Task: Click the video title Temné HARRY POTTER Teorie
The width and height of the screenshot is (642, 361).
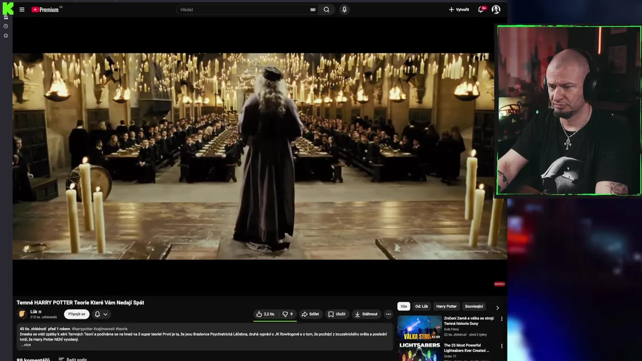Action: coord(80,302)
